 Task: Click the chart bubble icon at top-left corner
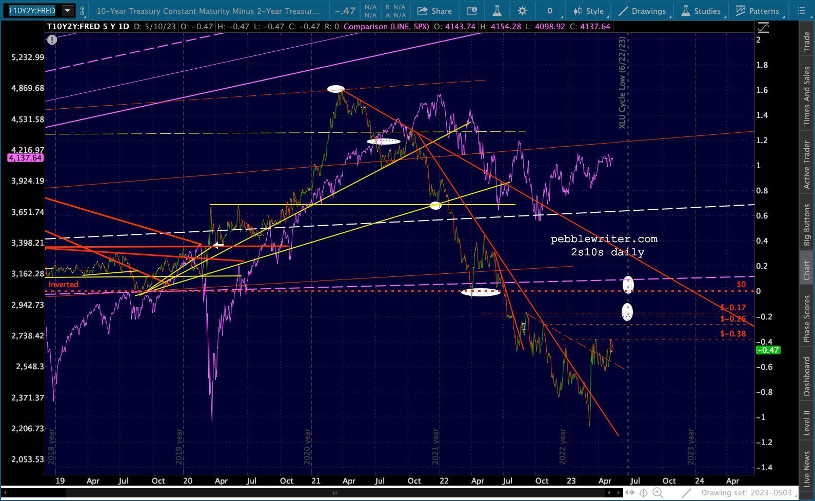52,40
